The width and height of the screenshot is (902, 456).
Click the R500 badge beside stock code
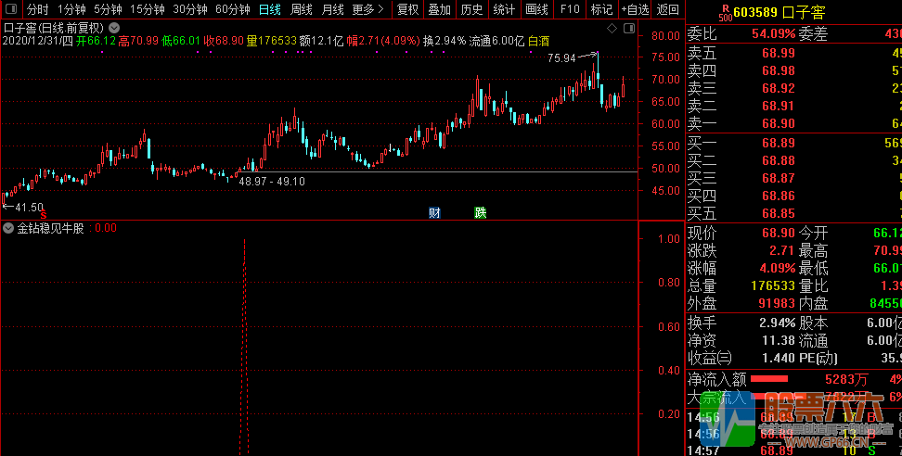point(727,12)
